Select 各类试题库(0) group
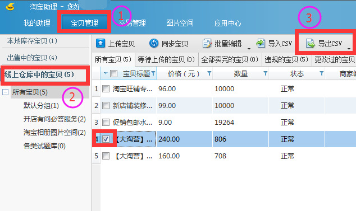 point(44,146)
